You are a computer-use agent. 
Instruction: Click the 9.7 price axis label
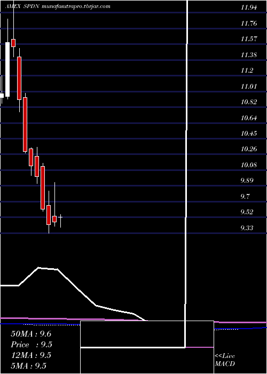point(245,196)
